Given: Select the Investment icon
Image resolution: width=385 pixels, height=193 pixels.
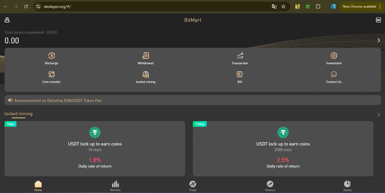Looking at the screenshot, I should pyautogui.click(x=334, y=56).
